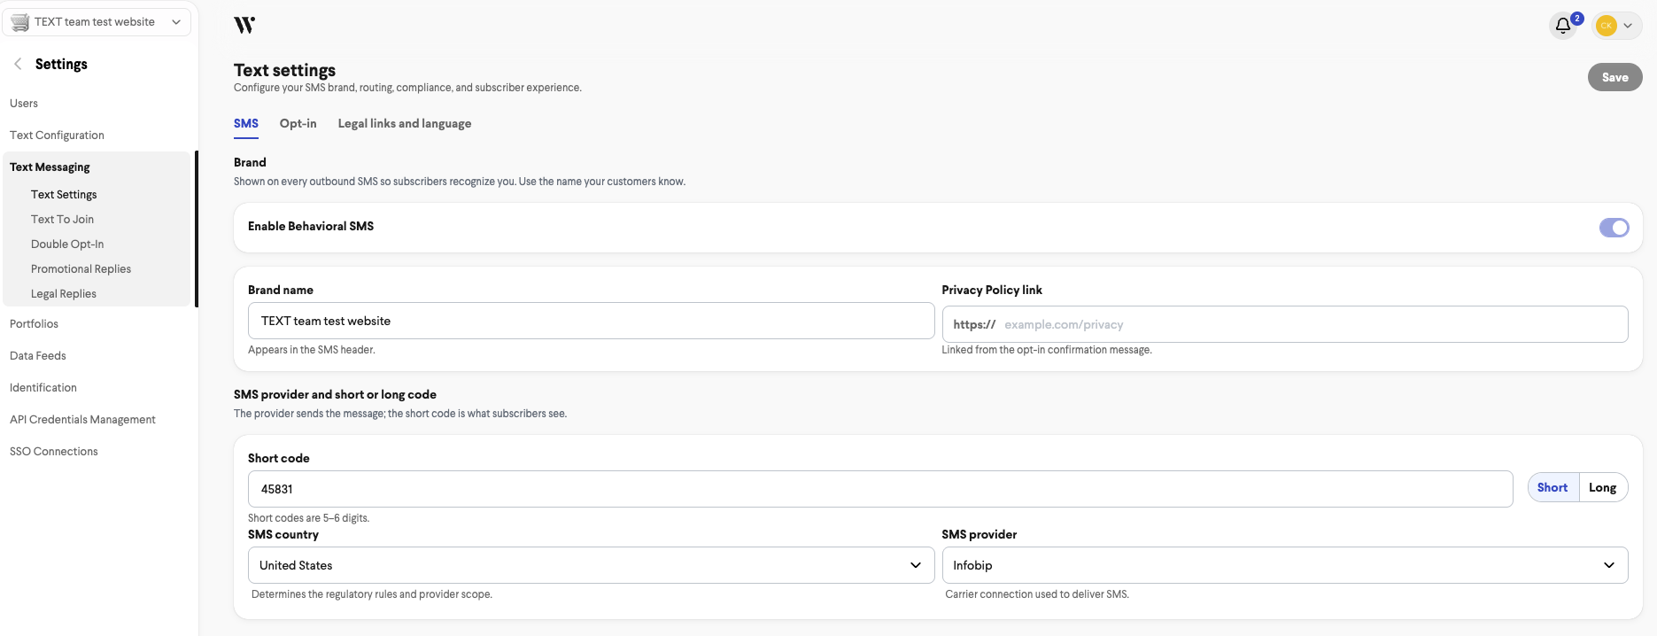The width and height of the screenshot is (1657, 636).
Task: Open Data Feeds settings
Action: [38, 356]
